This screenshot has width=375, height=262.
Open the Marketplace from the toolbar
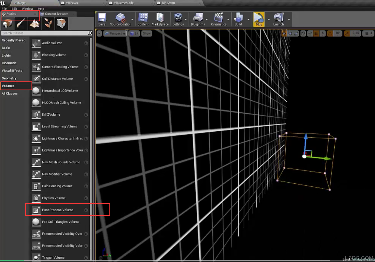point(160,20)
